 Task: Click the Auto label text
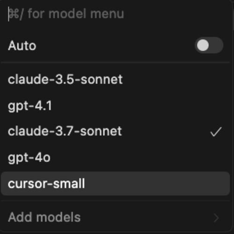[x=22, y=46]
